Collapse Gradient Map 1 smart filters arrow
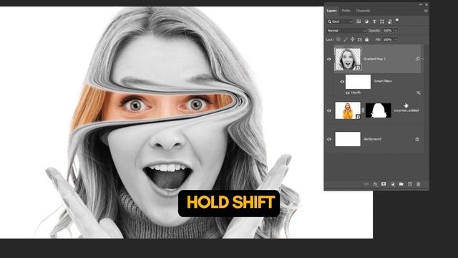The height and width of the screenshot is (258, 458). tap(423, 59)
